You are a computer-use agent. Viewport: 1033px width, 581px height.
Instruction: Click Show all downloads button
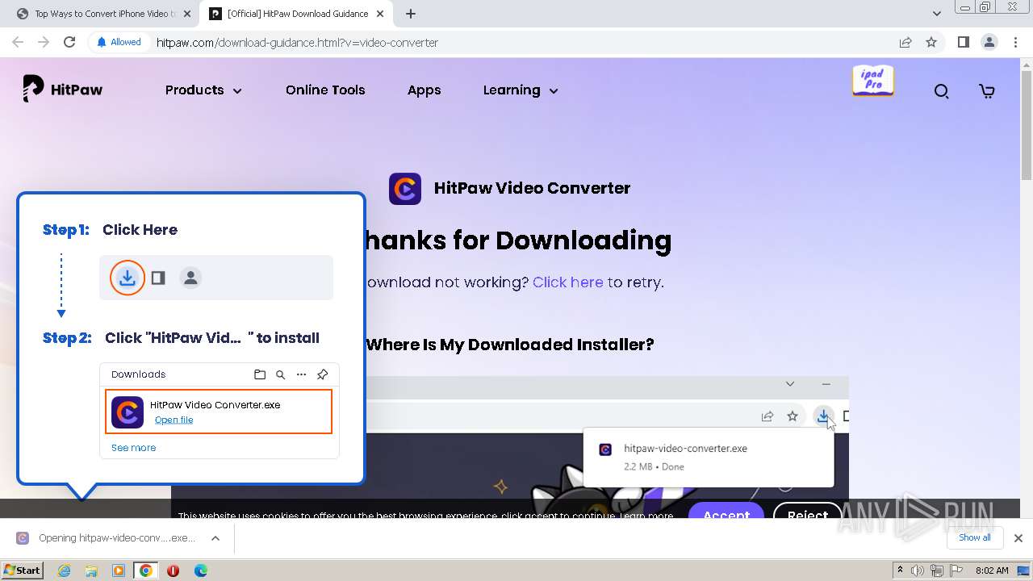coord(975,537)
